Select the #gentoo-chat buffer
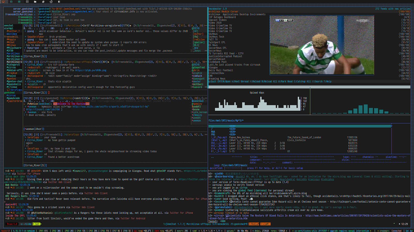The height and width of the screenshot is (232, 414). click(x=14, y=81)
